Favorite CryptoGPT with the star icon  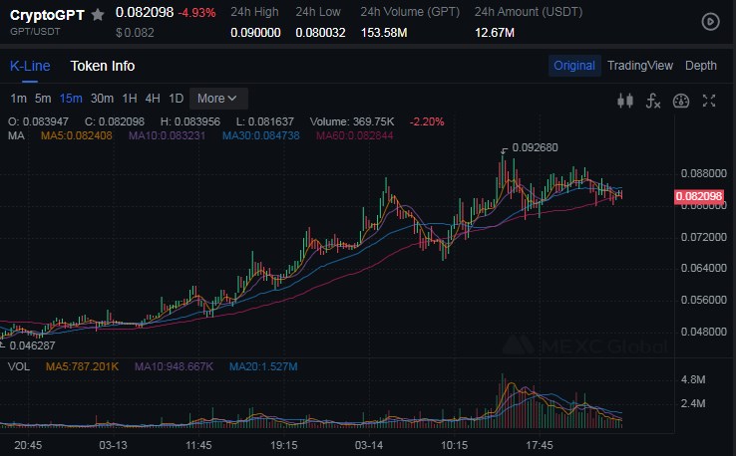[x=98, y=15]
